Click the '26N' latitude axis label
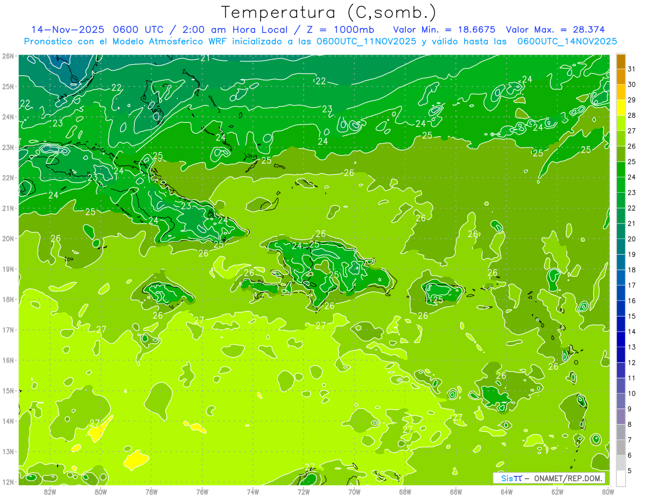The width and height of the screenshot is (646, 499). pyautogui.click(x=8, y=56)
